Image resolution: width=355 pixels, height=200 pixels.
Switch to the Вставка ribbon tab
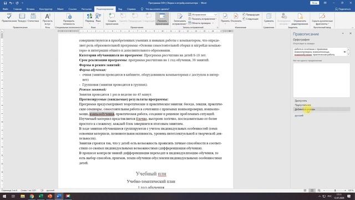(31, 9)
